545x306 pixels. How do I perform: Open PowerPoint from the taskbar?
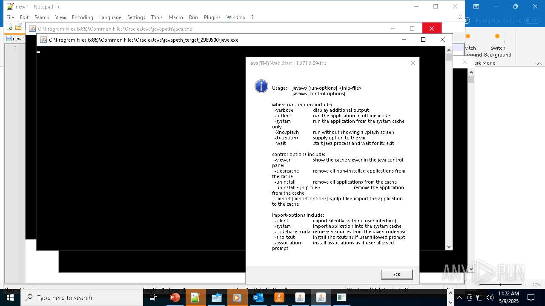tap(175, 297)
